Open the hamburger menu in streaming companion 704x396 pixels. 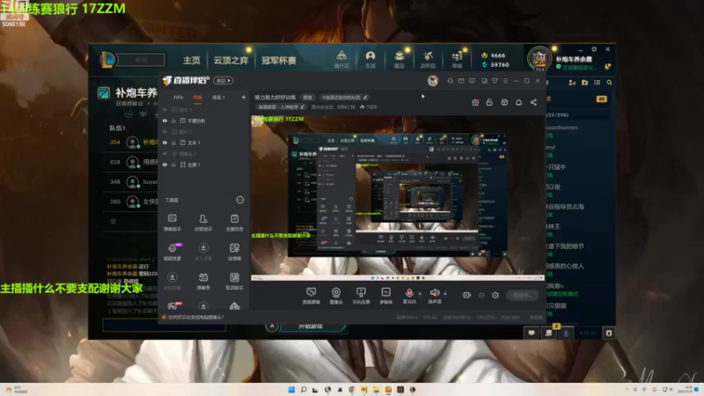tap(505, 81)
